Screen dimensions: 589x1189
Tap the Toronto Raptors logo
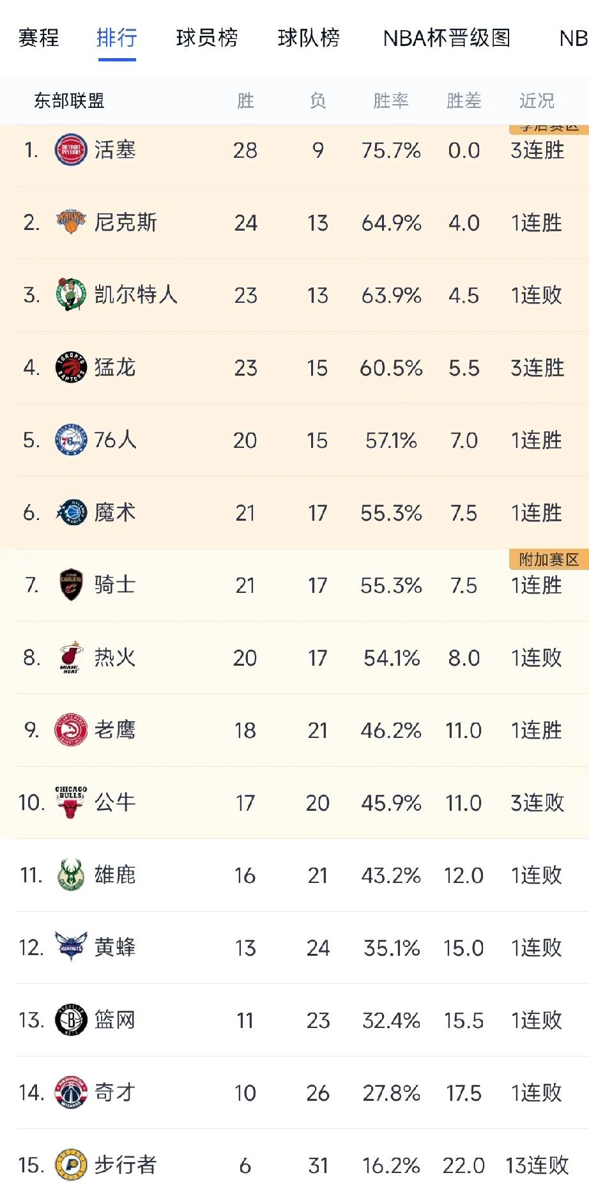coord(71,367)
